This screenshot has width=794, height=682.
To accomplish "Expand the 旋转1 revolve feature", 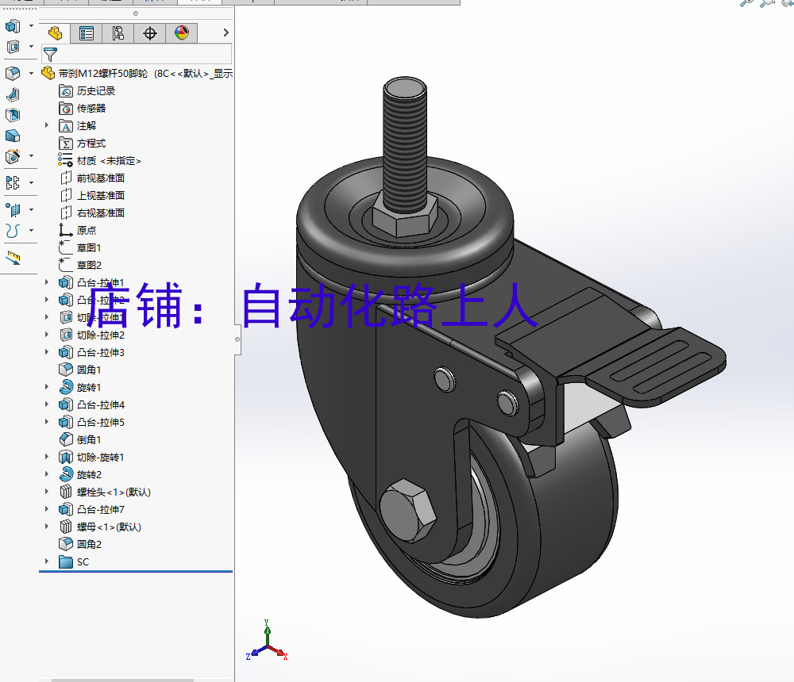I will coord(47,386).
